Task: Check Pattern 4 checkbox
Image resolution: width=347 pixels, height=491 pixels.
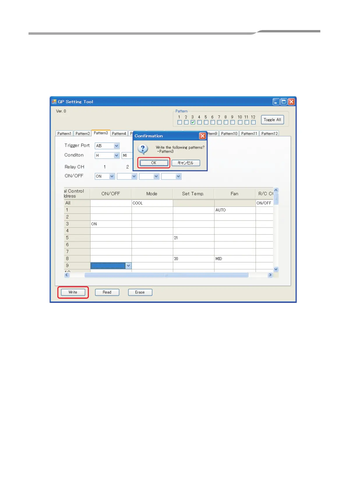Action: click(200, 122)
